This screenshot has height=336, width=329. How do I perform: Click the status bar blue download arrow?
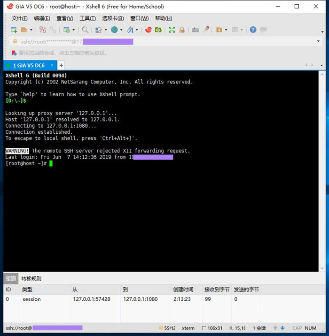pyautogui.click(x=282, y=328)
